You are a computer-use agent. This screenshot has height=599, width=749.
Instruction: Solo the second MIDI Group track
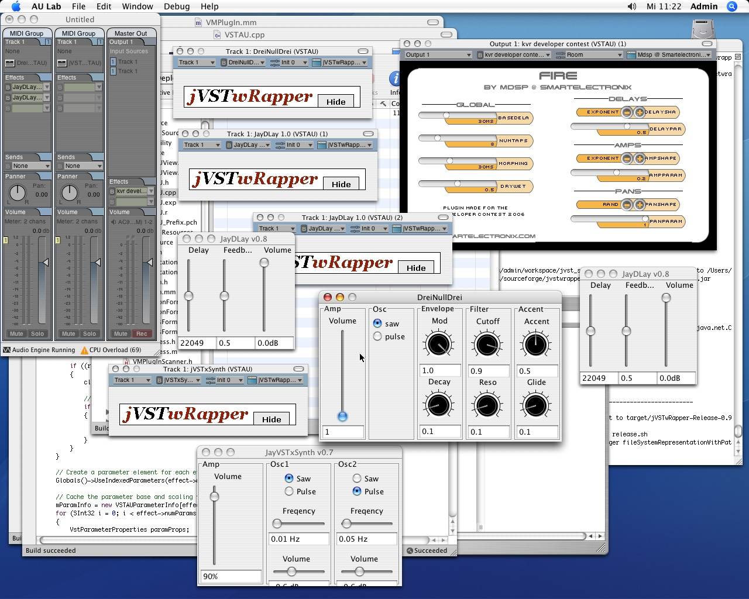(x=89, y=333)
